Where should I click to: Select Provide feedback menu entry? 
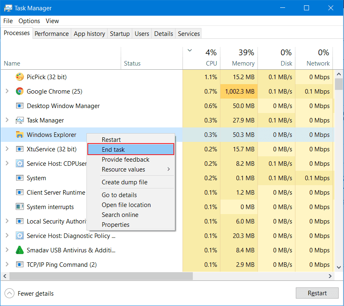pos(131,160)
